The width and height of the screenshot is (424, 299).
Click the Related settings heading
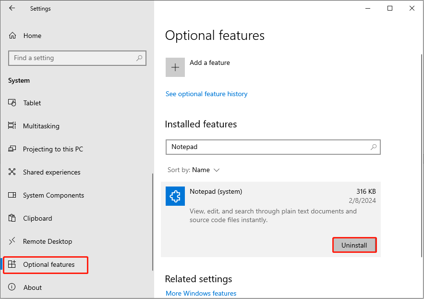[198, 279]
